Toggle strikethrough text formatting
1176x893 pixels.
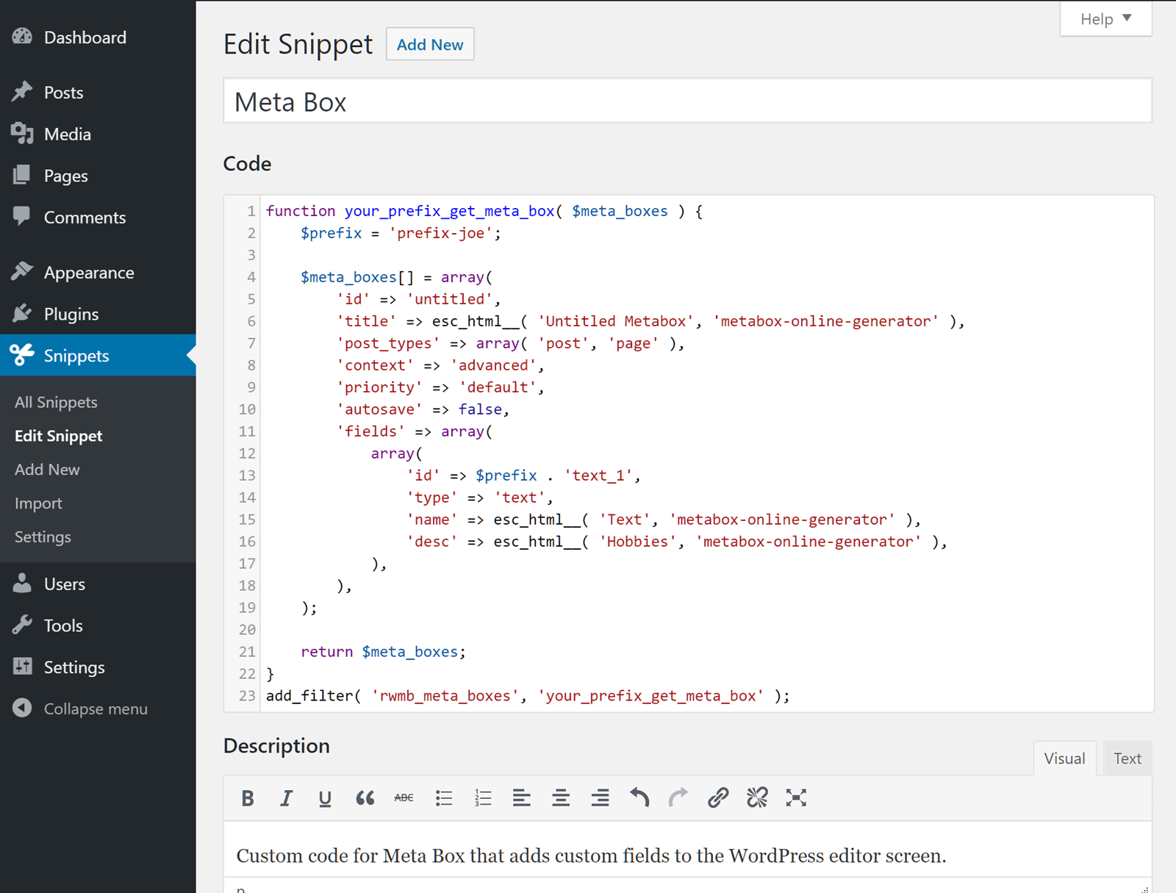tap(404, 798)
